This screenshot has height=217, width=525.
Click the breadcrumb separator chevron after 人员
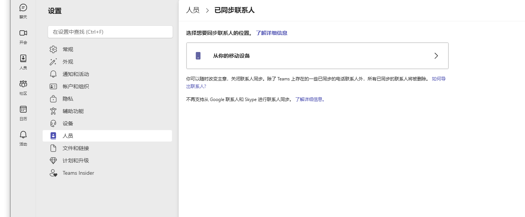pyautogui.click(x=207, y=10)
